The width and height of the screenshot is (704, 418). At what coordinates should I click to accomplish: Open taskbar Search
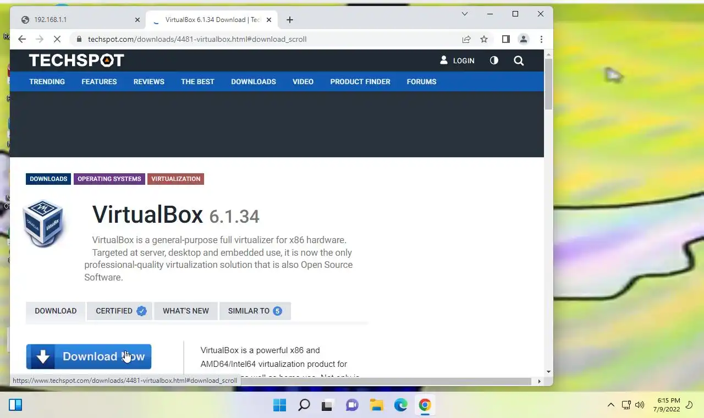pyautogui.click(x=304, y=405)
